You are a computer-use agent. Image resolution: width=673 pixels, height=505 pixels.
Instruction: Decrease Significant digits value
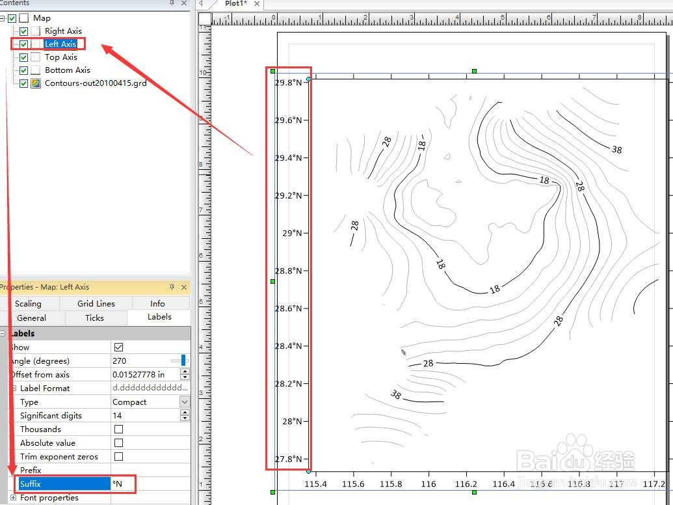[x=185, y=418]
